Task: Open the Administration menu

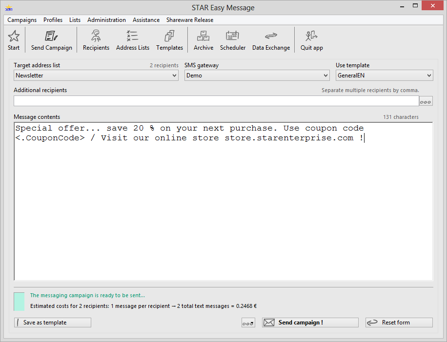Action: tap(106, 20)
